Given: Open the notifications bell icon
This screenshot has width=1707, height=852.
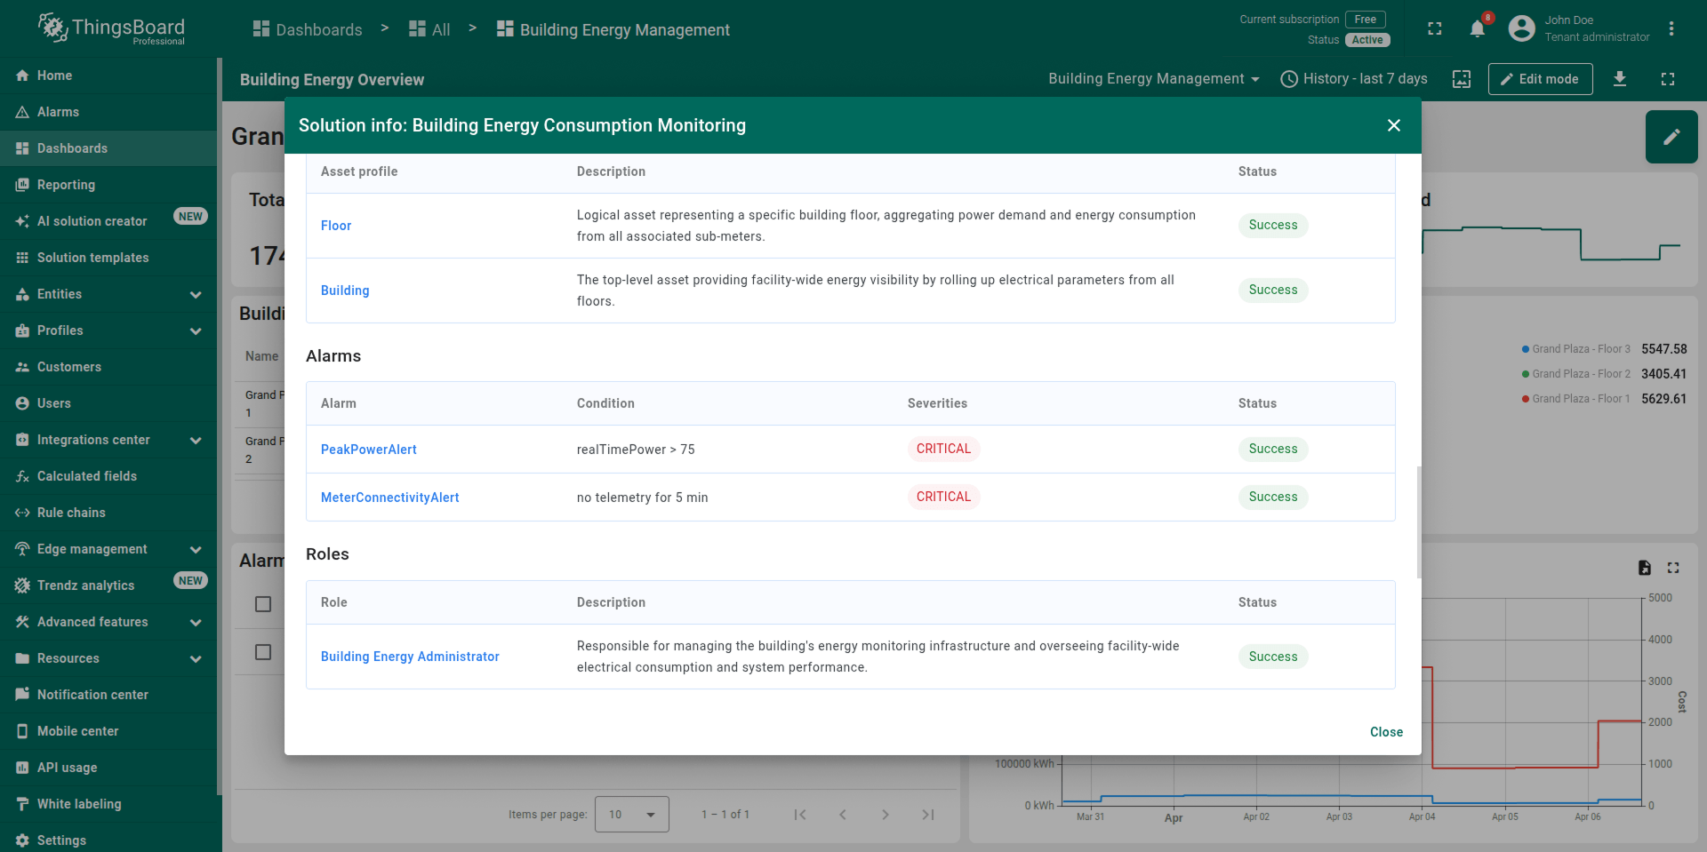Looking at the screenshot, I should coord(1477,29).
